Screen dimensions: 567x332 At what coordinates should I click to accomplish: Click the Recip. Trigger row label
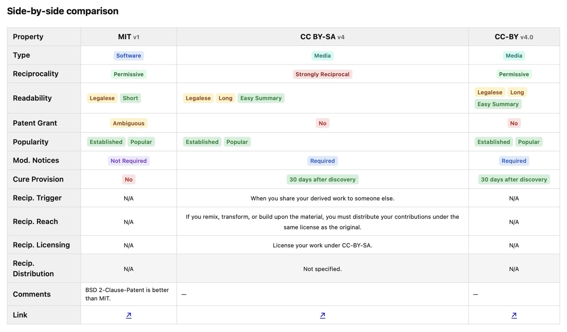point(37,198)
